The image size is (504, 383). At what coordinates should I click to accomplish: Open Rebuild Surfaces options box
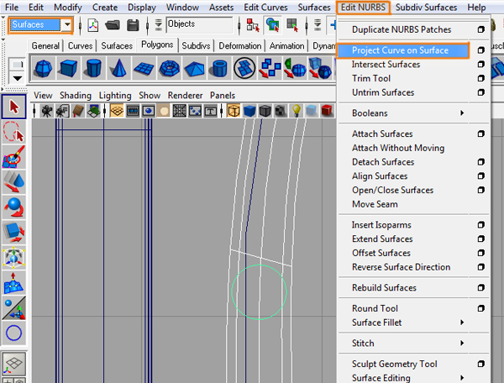click(480, 287)
